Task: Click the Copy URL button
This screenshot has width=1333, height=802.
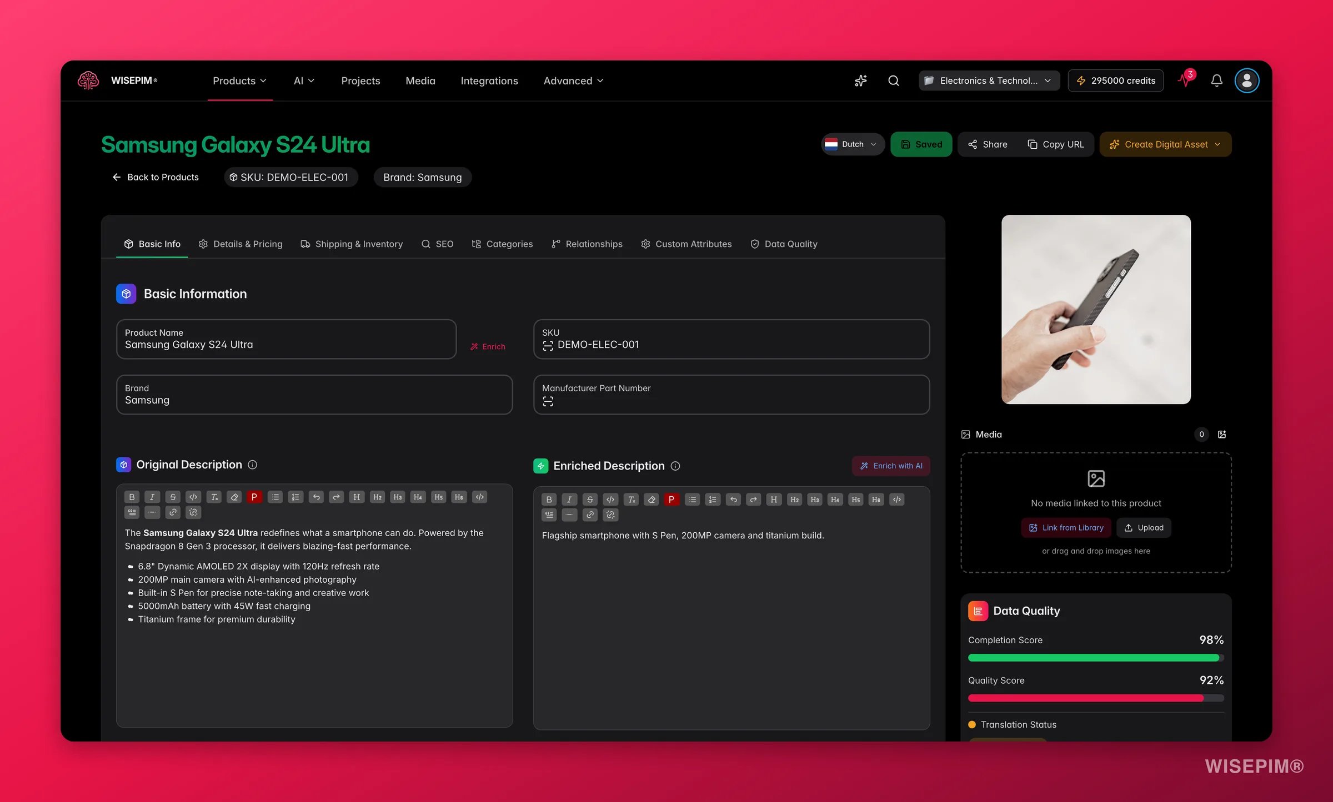Action: tap(1056, 144)
